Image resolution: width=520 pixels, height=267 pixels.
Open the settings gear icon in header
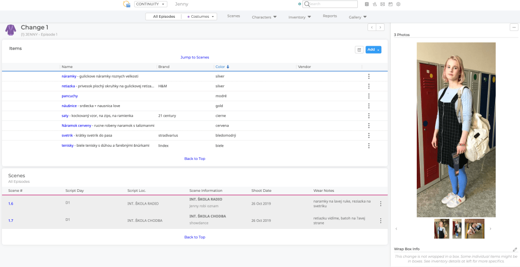point(399,4)
